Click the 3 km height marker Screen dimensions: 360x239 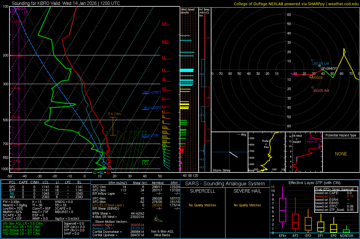click(17, 144)
